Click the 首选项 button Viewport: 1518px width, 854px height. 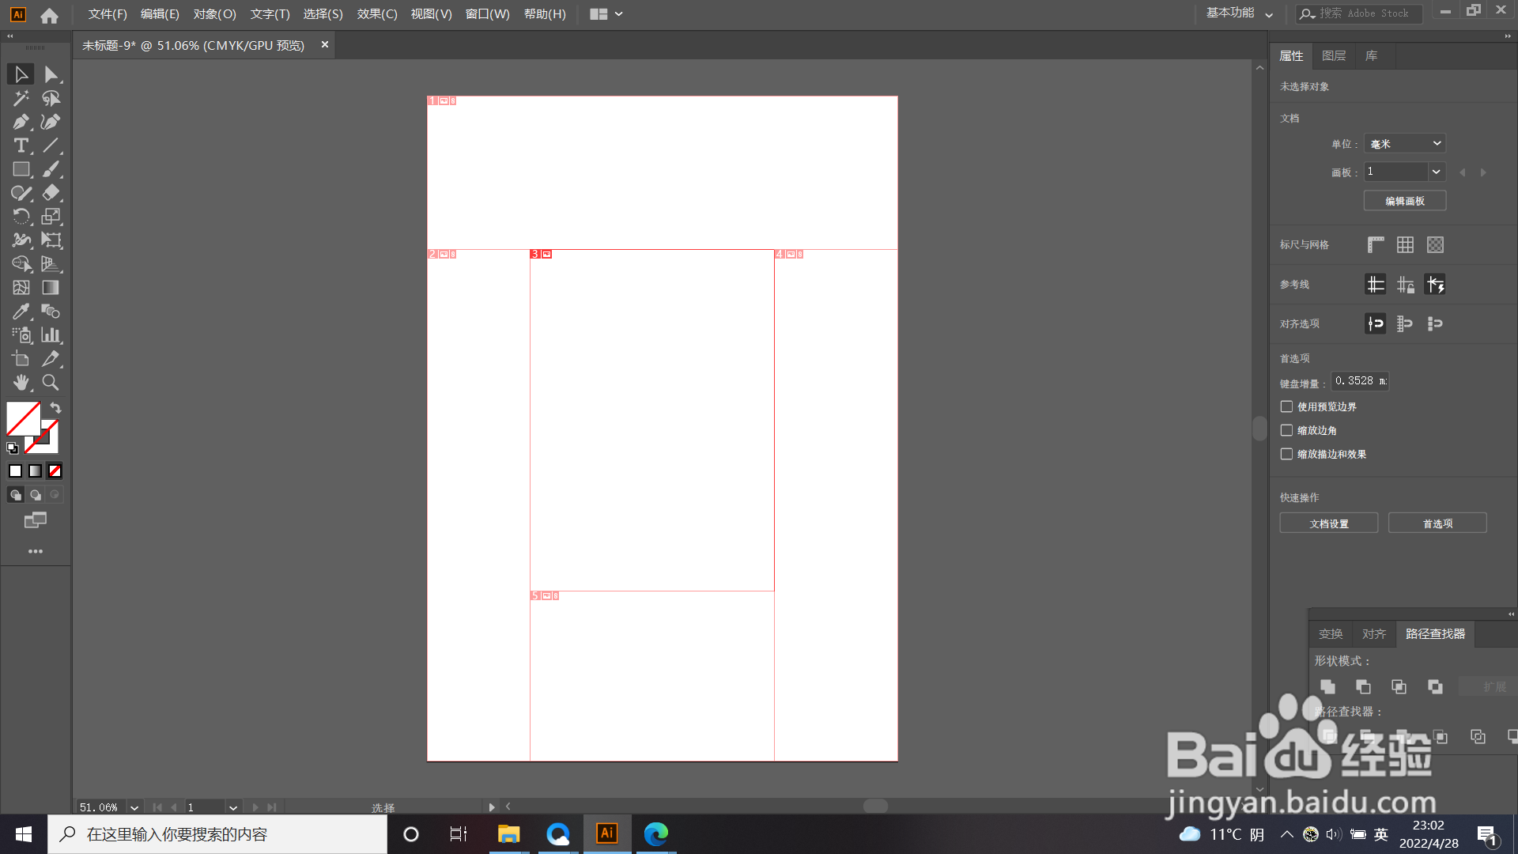1437,523
